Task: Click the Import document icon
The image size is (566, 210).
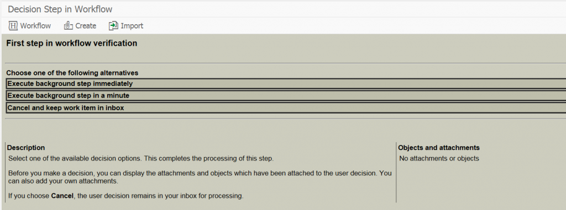Action: pos(113,25)
